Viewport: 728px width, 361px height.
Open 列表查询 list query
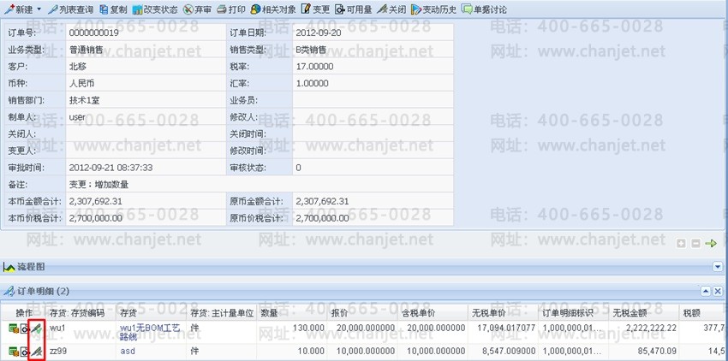[71, 9]
